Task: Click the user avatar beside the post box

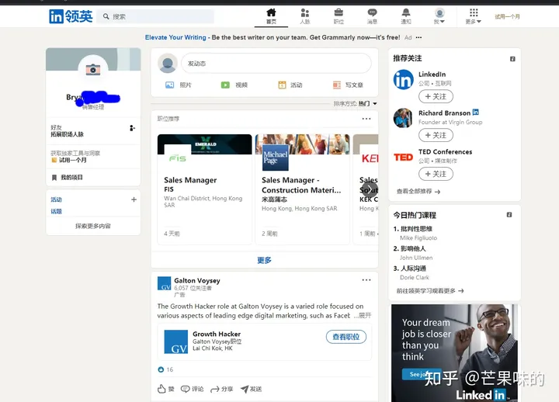Action: pyautogui.click(x=168, y=64)
